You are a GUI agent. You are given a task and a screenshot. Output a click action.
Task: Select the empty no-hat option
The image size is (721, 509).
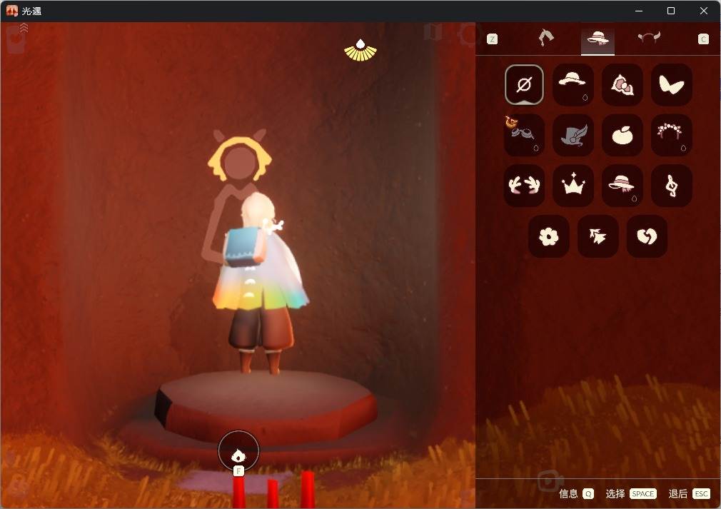[524, 85]
